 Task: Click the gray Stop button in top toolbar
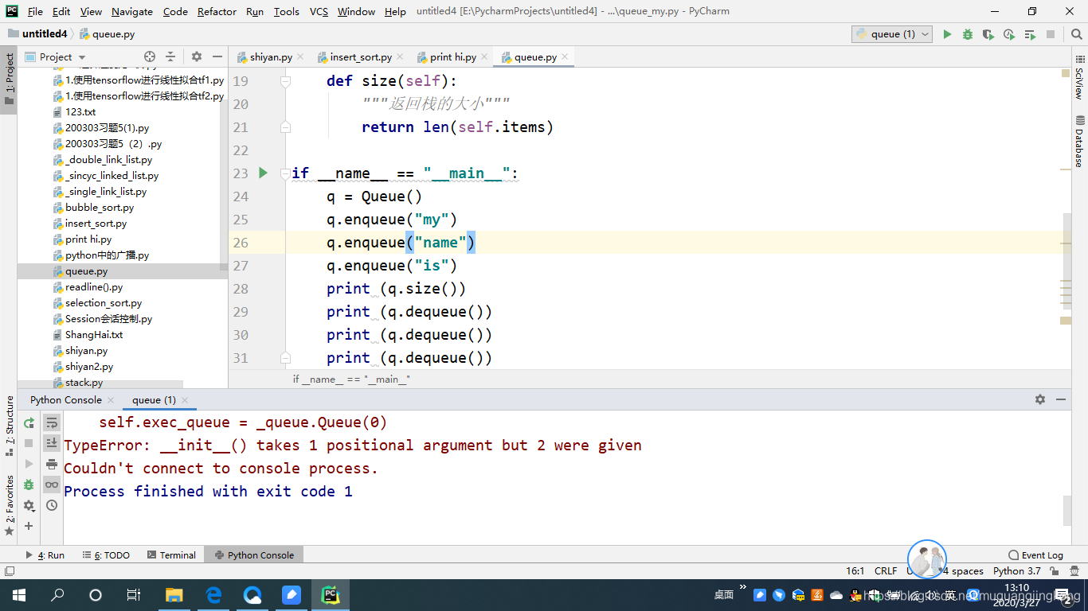tap(1051, 34)
